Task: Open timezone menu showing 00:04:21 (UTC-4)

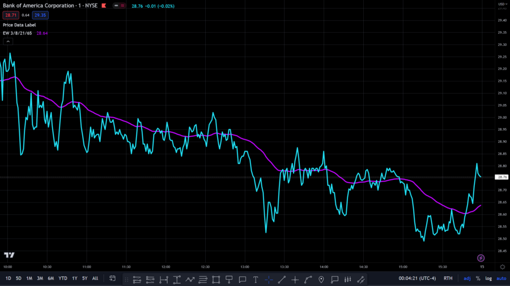Action: tap(417, 278)
